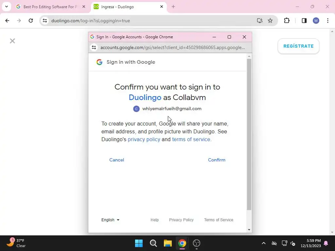The height and width of the screenshot is (251, 335).
Task: Go forward in the main browser
Action: click(19, 21)
